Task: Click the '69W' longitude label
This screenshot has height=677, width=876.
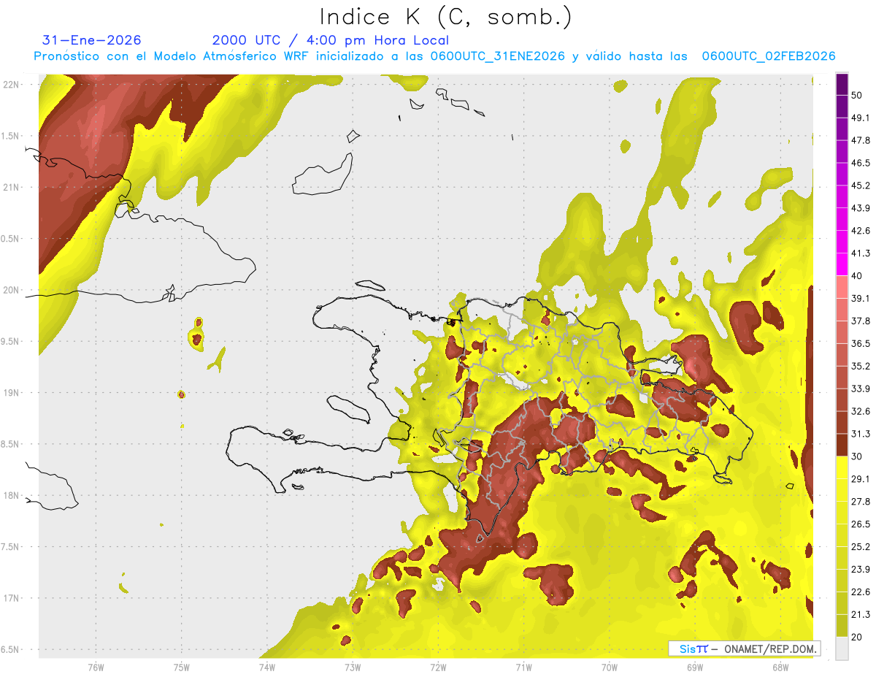Action: tap(694, 667)
